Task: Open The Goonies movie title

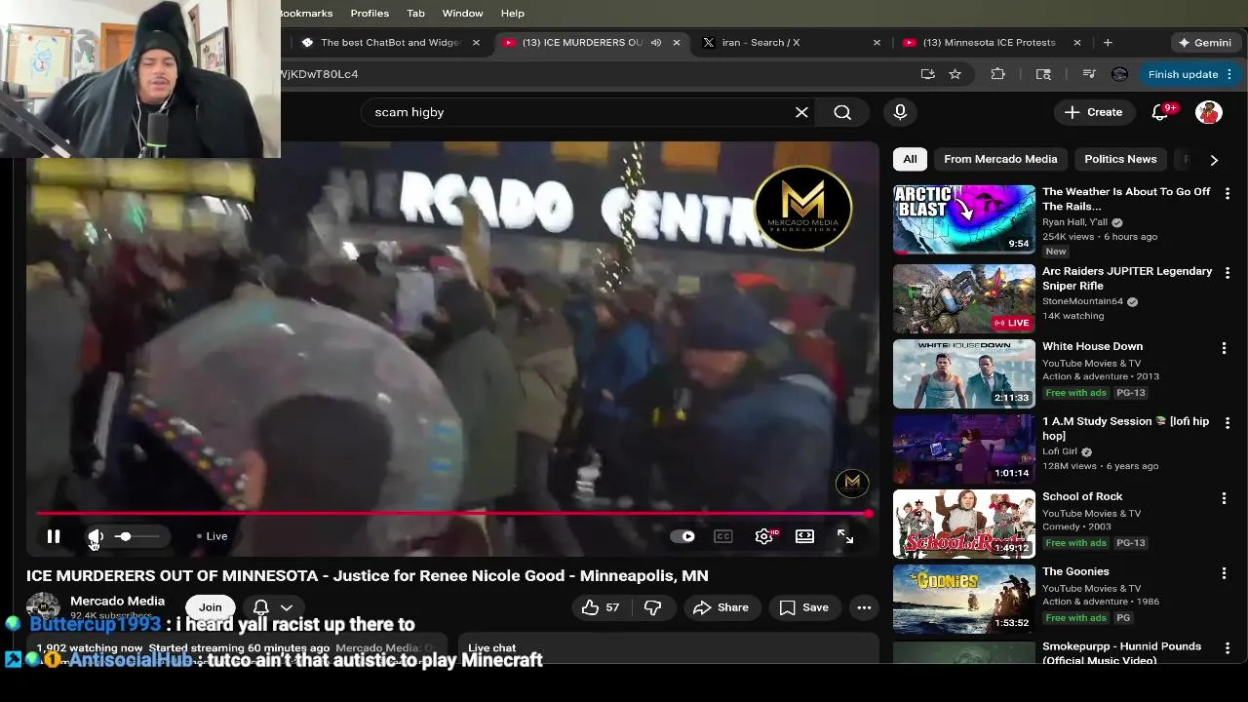Action: (x=1075, y=571)
